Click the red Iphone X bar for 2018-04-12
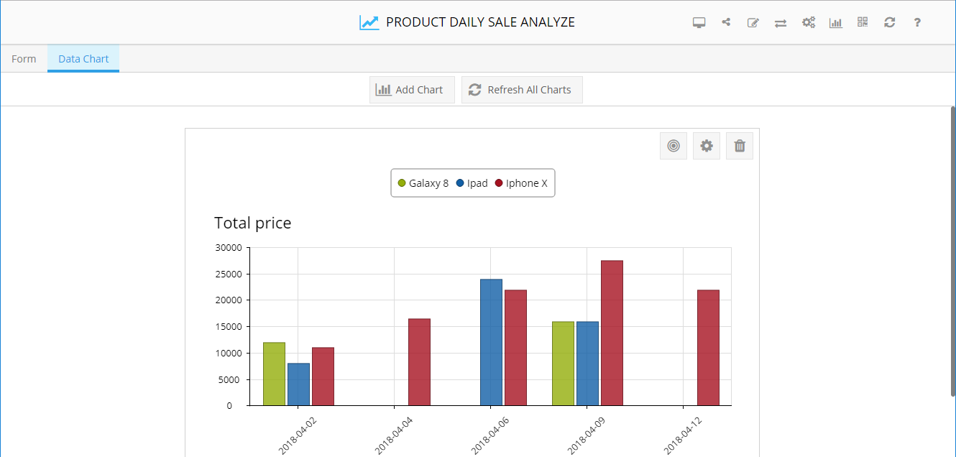Screen dimensions: 956x457 708,348
